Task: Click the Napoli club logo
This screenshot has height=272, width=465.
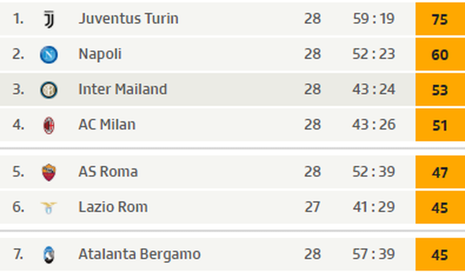Action: [49, 55]
